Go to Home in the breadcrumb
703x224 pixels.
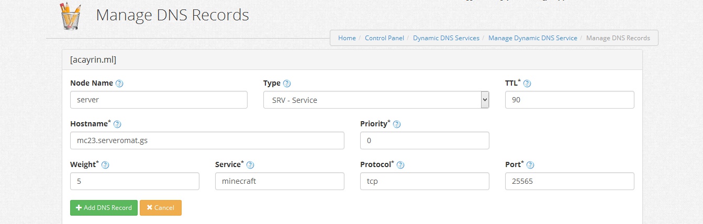click(347, 38)
